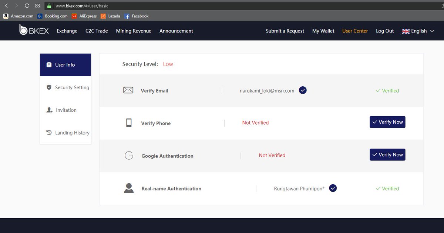Reload the page with the refresh icon
444x233 pixels.
27,6
